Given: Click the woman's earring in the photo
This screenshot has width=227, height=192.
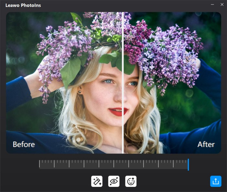Looking at the screenshot, I should pos(79,92).
